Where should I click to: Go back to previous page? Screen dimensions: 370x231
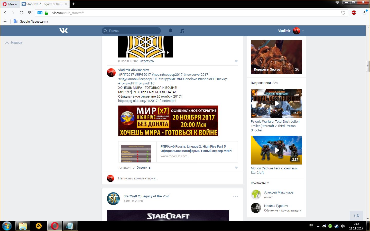pos(5,13)
